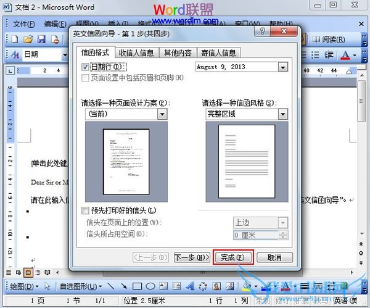This screenshot has height=308, width=370.
Task: Switch to the 收信人信息 tab
Action: coord(136,52)
